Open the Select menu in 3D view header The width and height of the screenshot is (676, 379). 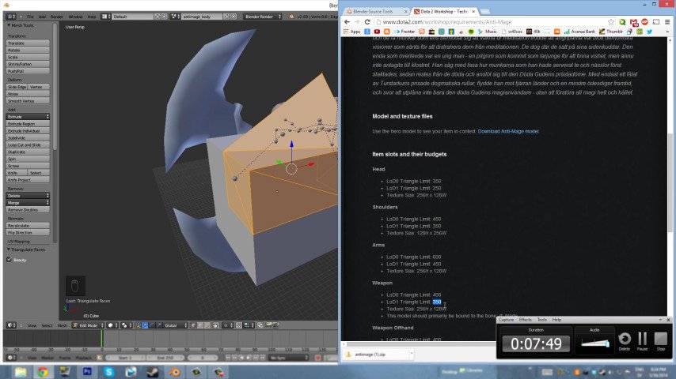point(47,325)
